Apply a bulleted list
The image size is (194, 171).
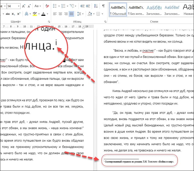[x=55, y=6]
